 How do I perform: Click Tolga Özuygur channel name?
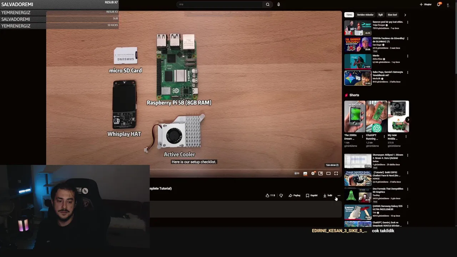point(379,25)
